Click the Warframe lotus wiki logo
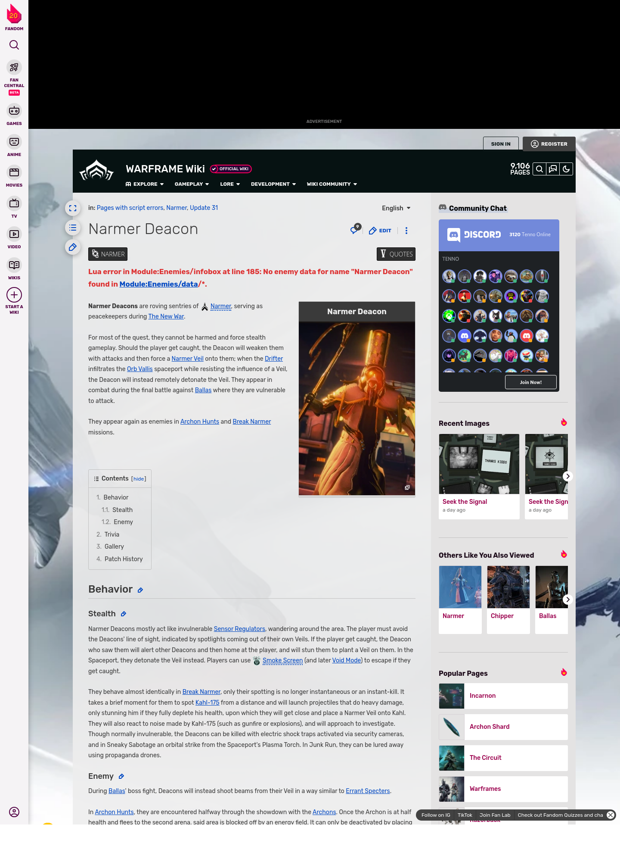 pos(96,170)
